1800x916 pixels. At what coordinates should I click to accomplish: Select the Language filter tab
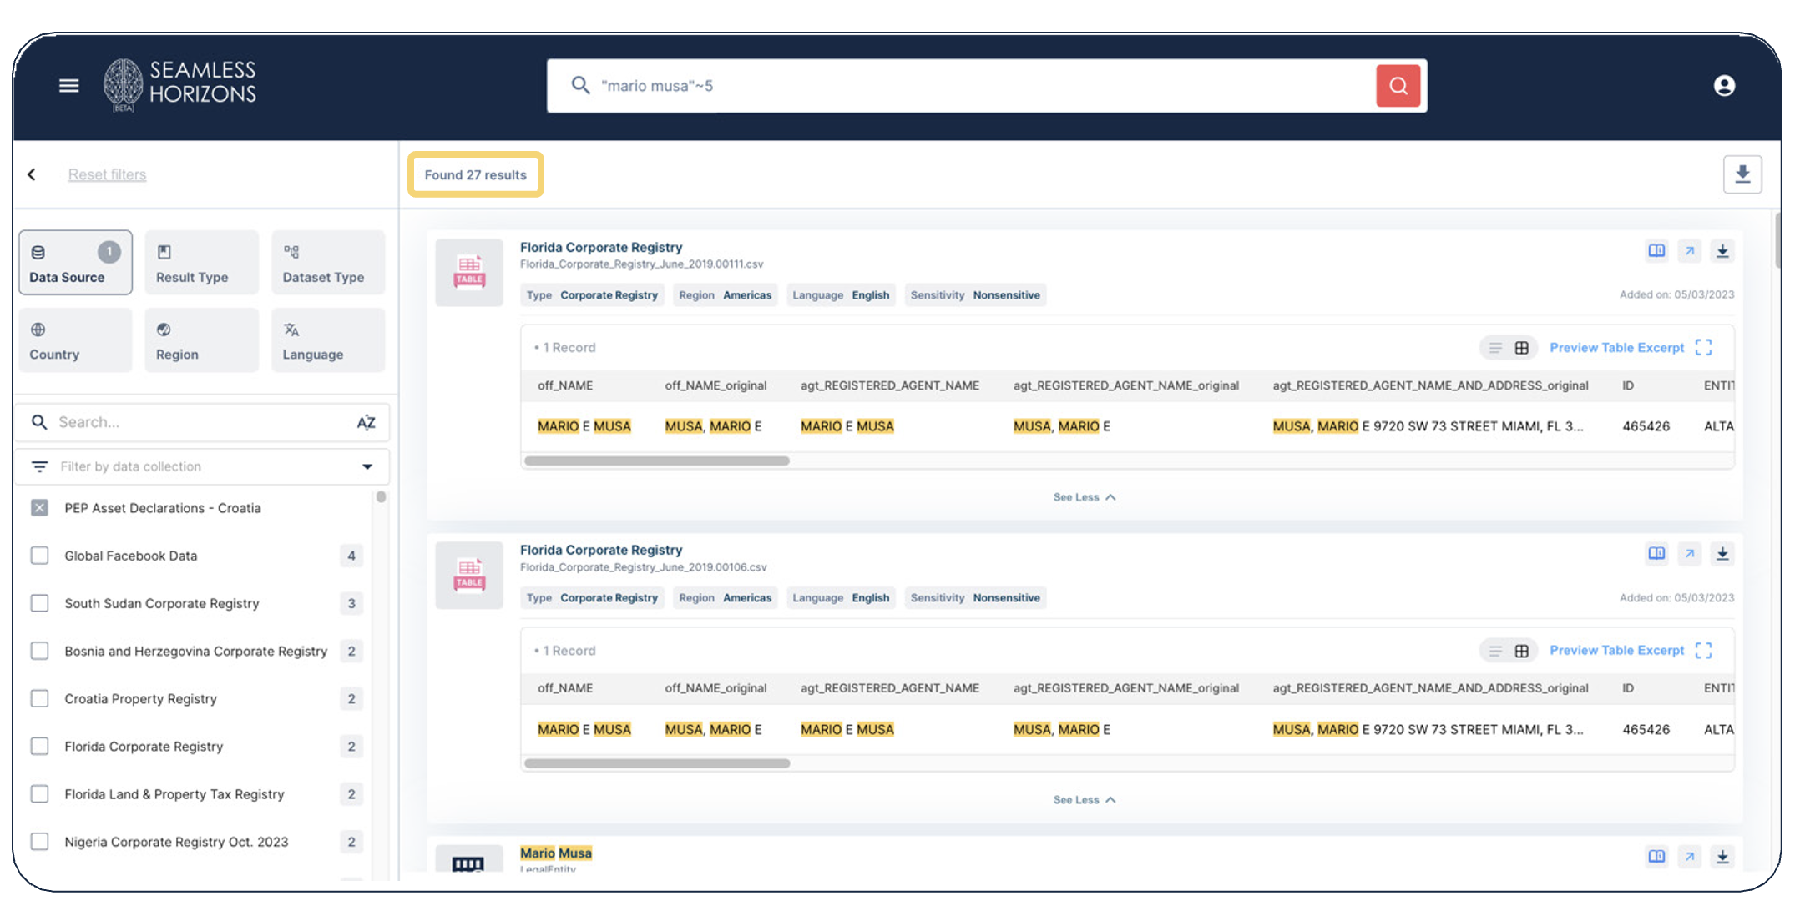pyautogui.click(x=328, y=340)
